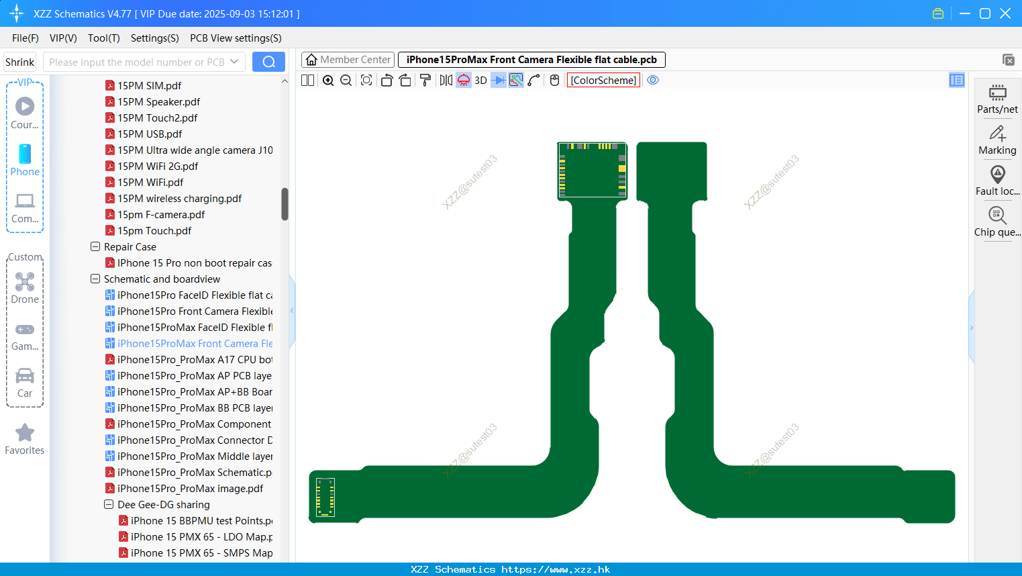Collapse the Repair Case folder

[x=95, y=246]
